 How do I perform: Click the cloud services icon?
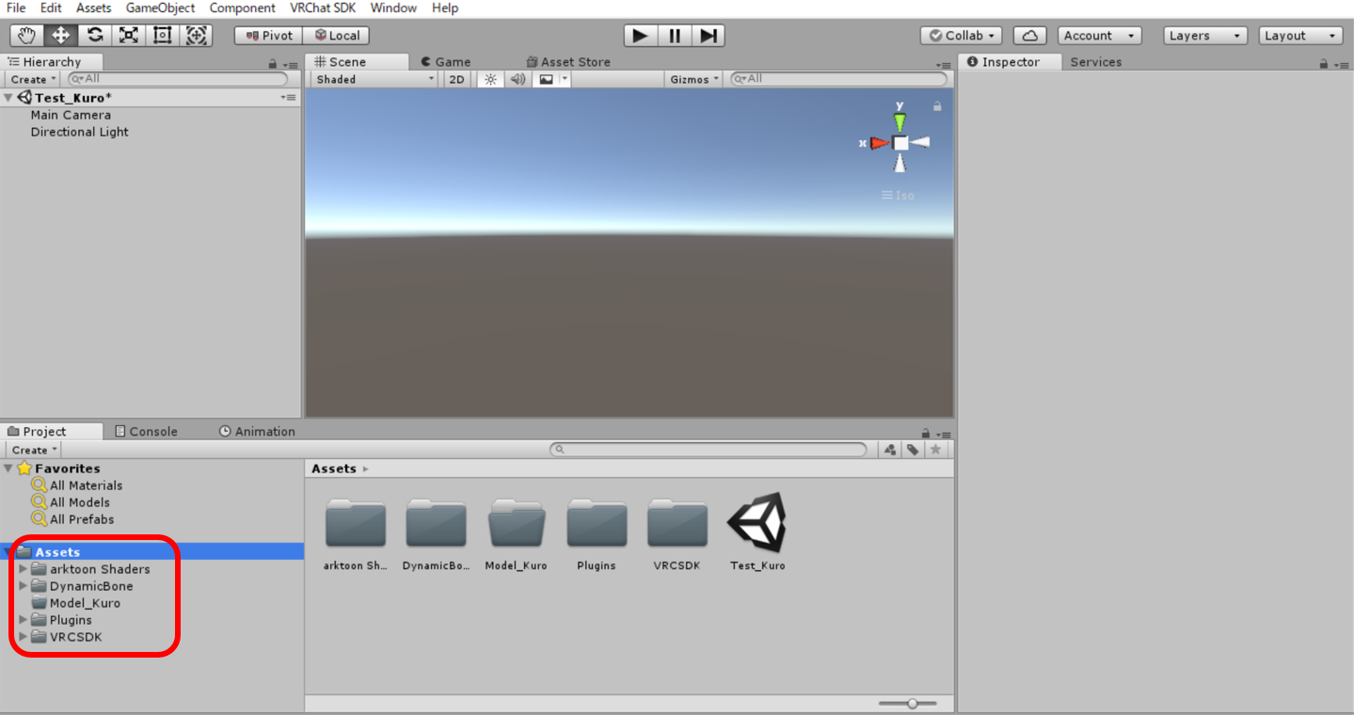coord(1029,36)
